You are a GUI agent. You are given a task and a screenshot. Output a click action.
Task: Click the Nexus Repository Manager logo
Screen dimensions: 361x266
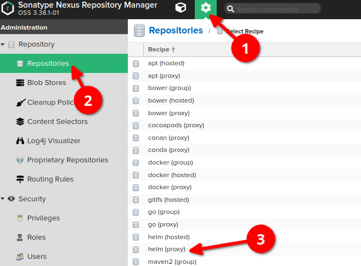[8, 8]
